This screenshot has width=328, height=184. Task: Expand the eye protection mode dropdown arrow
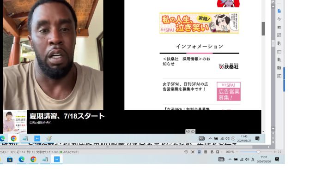(x=221, y=152)
